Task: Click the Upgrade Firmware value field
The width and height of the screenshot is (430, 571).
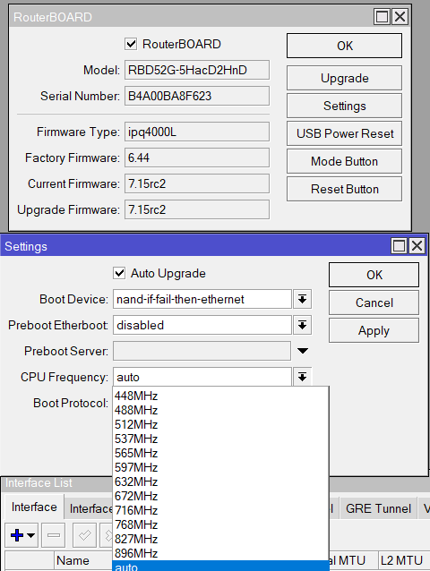Action: 197,209
